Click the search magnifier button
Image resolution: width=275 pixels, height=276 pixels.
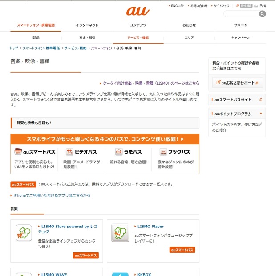[x=262, y=14]
